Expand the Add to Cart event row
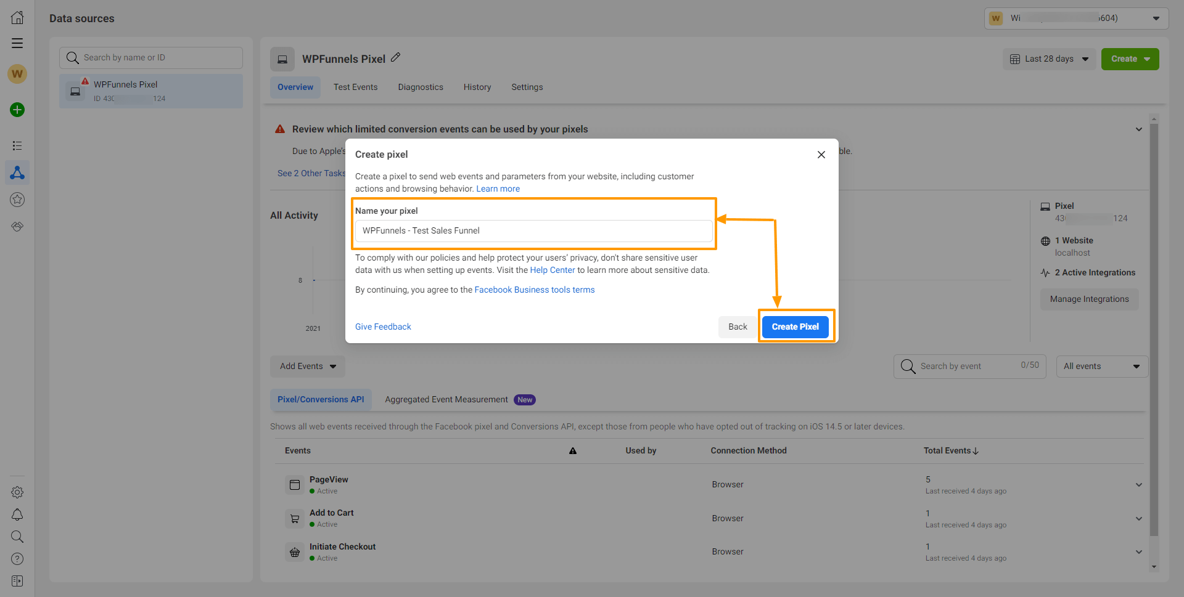The width and height of the screenshot is (1184, 597). (1138, 519)
